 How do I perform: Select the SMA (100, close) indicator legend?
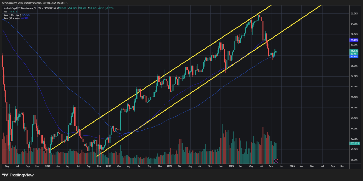pos(13,15)
